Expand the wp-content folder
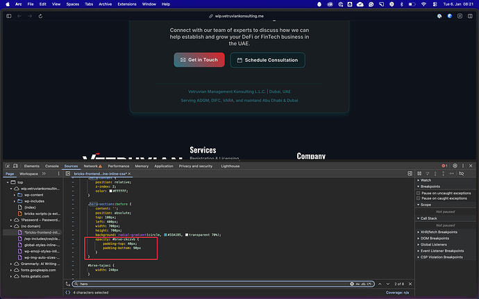The image size is (479, 299). point(15,195)
